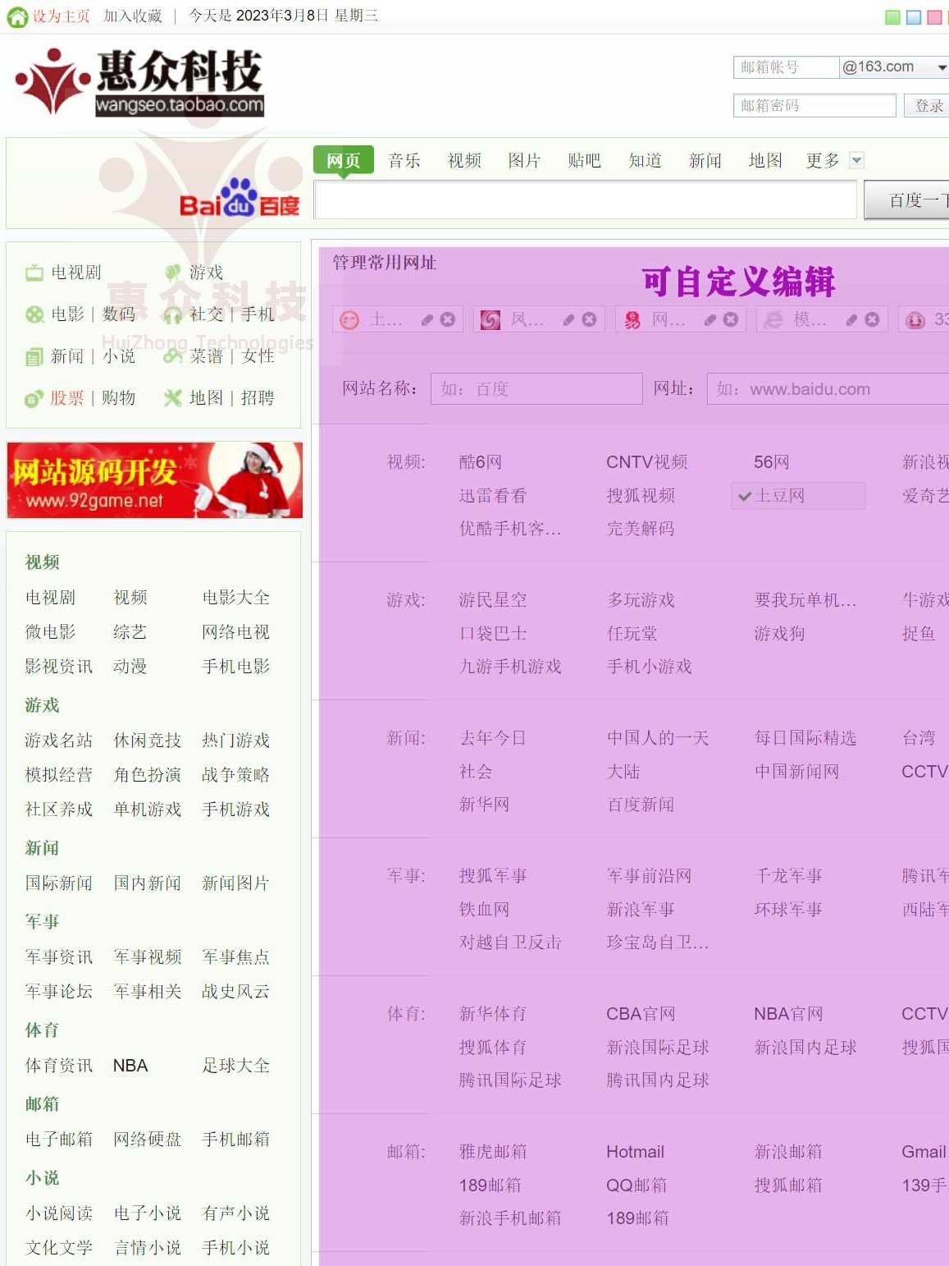Open the 国际新闻 link
949x1266 pixels.
tap(58, 883)
